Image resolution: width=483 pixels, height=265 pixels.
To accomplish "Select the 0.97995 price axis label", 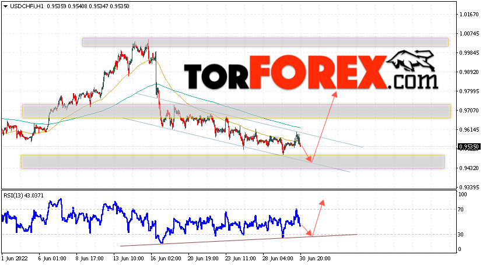I will 469,91.
